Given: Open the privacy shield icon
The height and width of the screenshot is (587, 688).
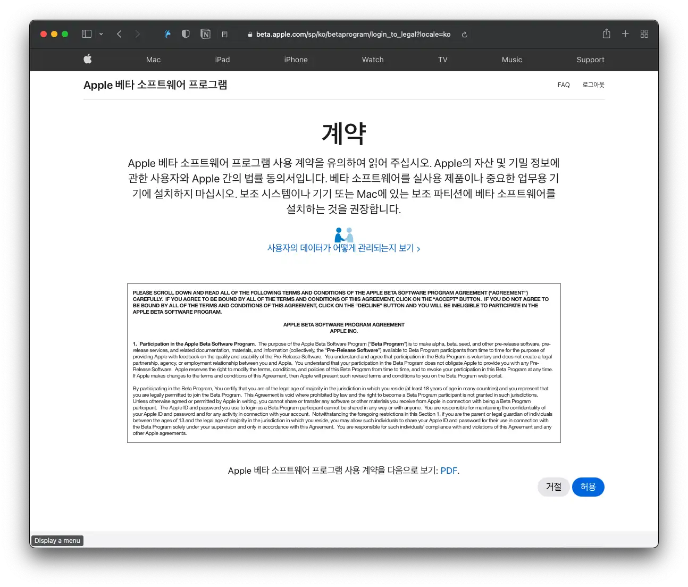Looking at the screenshot, I should pyautogui.click(x=186, y=34).
